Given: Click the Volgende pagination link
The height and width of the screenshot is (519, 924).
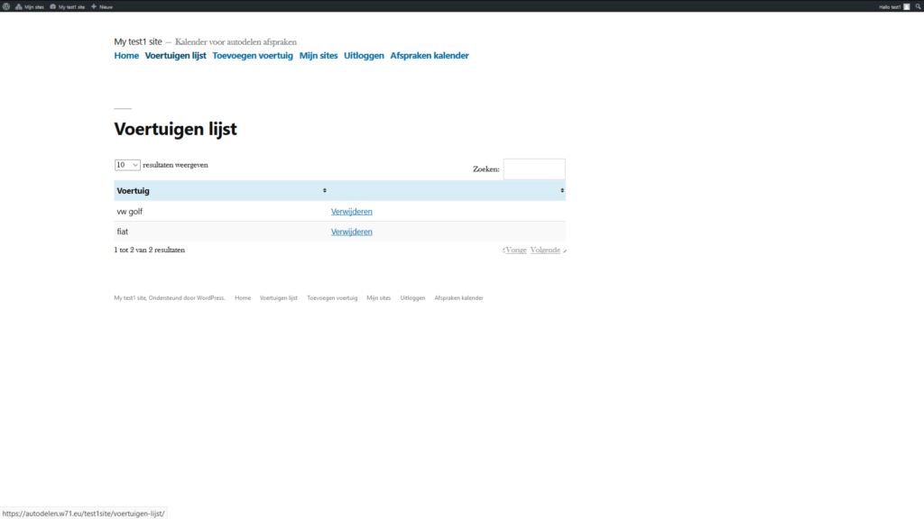Looking at the screenshot, I should tap(545, 250).
